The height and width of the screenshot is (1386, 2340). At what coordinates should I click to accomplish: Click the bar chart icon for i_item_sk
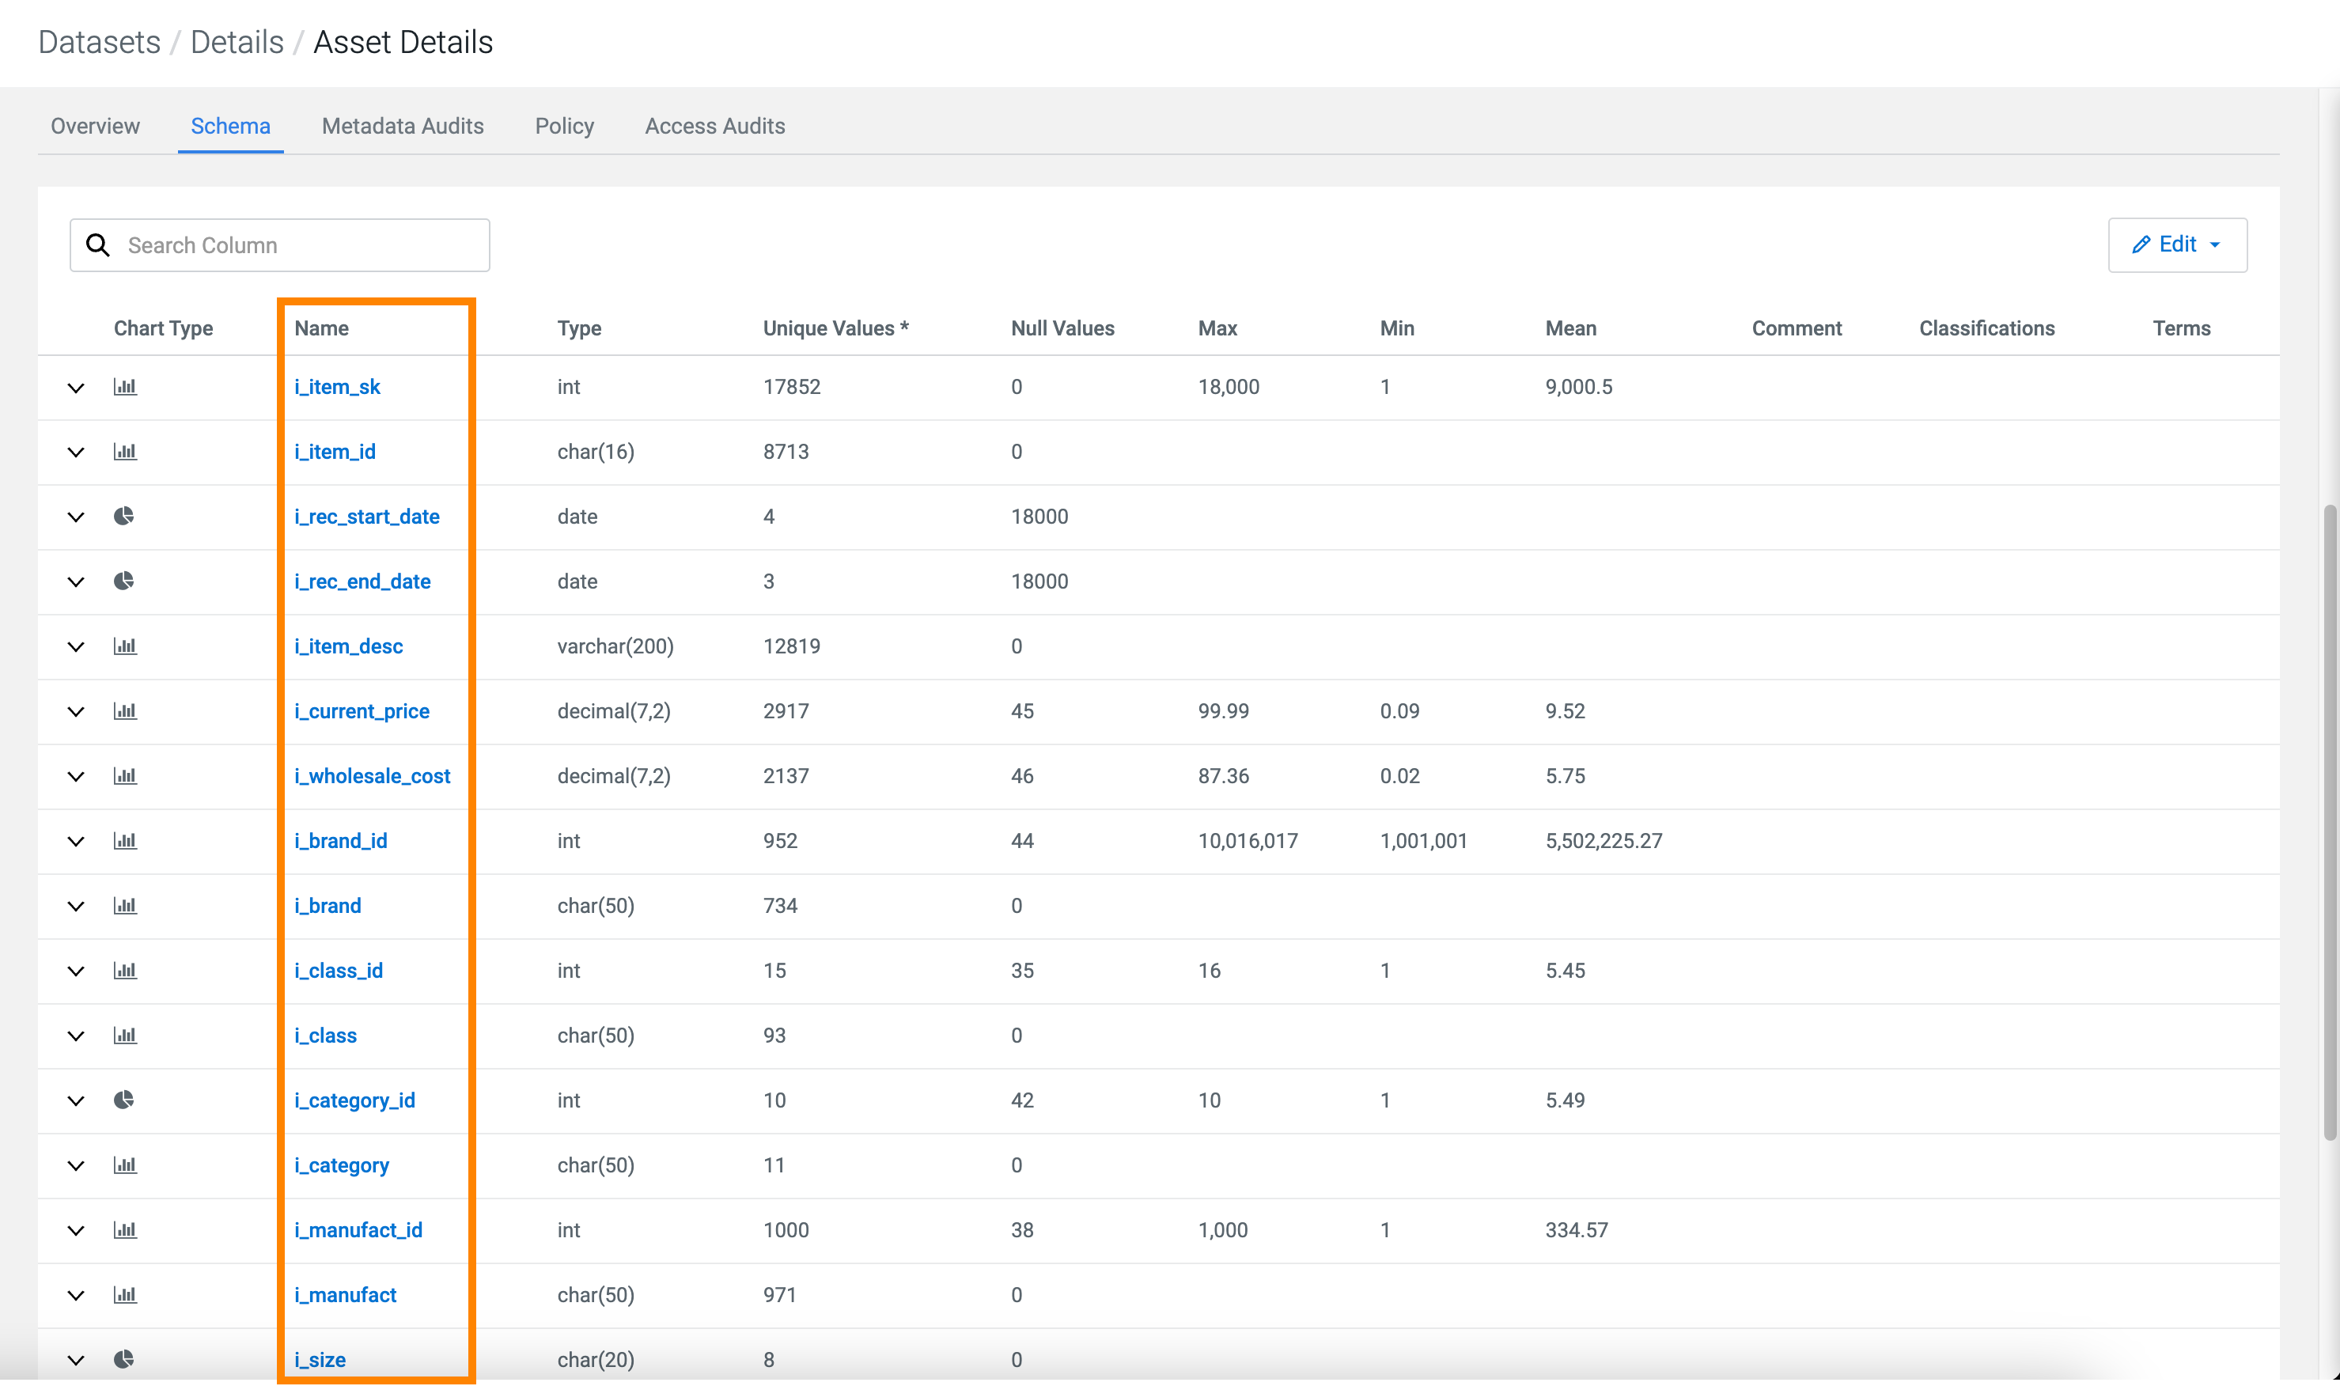[x=125, y=387]
